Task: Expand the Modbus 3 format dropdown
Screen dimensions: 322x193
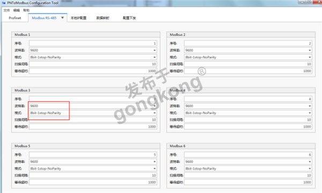Action: (x=93, y=113)
